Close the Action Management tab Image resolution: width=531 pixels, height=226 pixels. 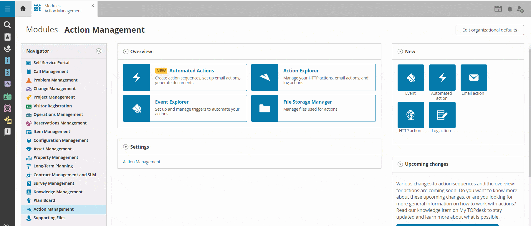point(93,6)
